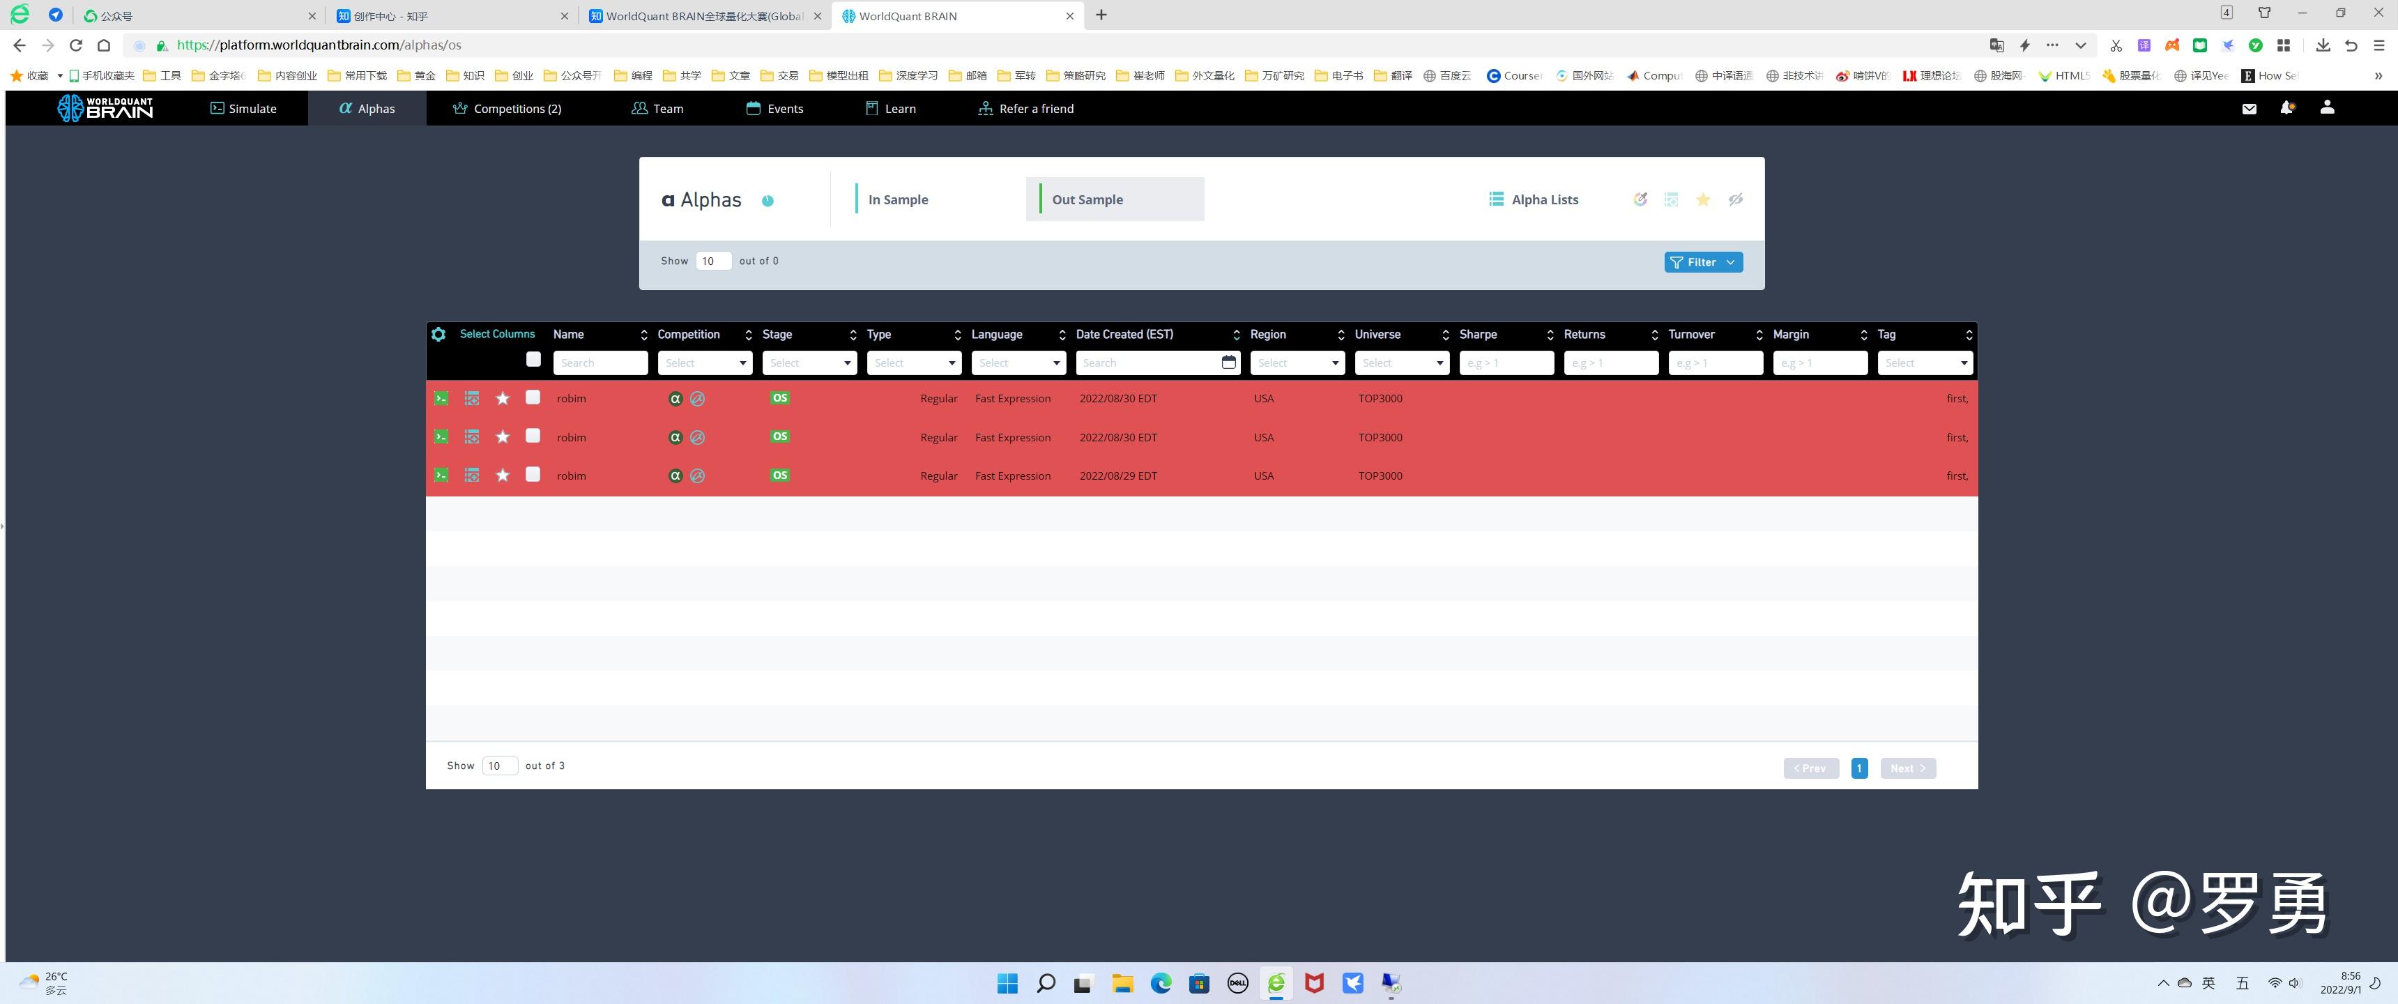This screenshot has height=1004, width=2398.
Task: Click add-to-list icon in second robim row
Action: point(472,436)
